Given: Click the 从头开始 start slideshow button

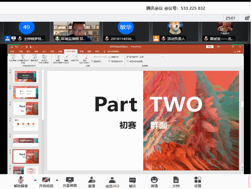Looking at the screenshot, I should click(13, 58).
